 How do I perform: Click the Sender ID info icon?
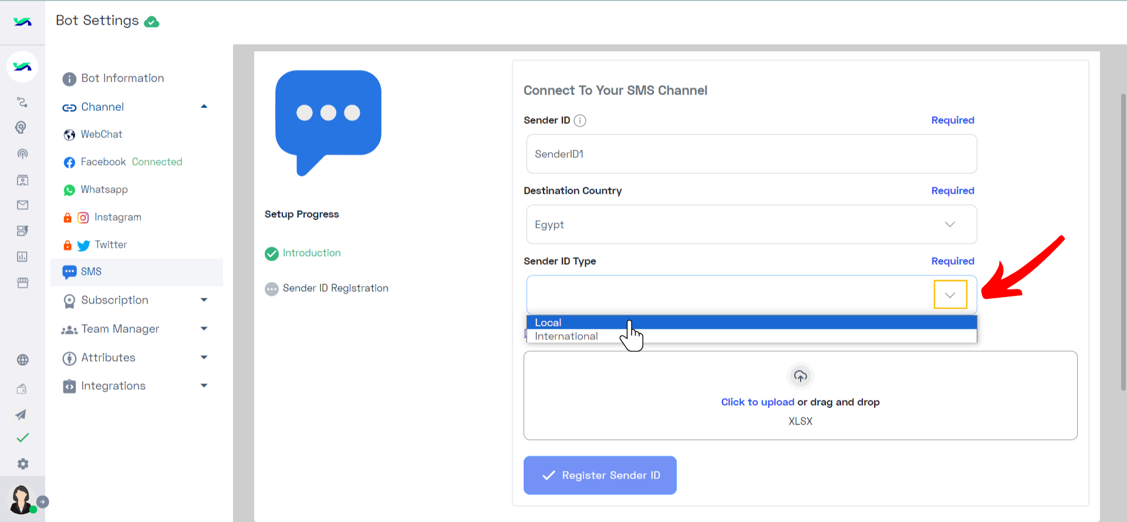(x=580, y=120)
